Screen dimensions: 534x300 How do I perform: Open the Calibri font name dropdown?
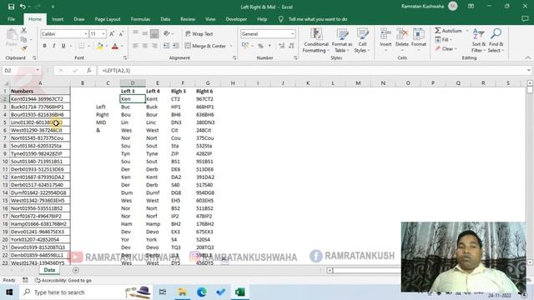tap(85, 33)
